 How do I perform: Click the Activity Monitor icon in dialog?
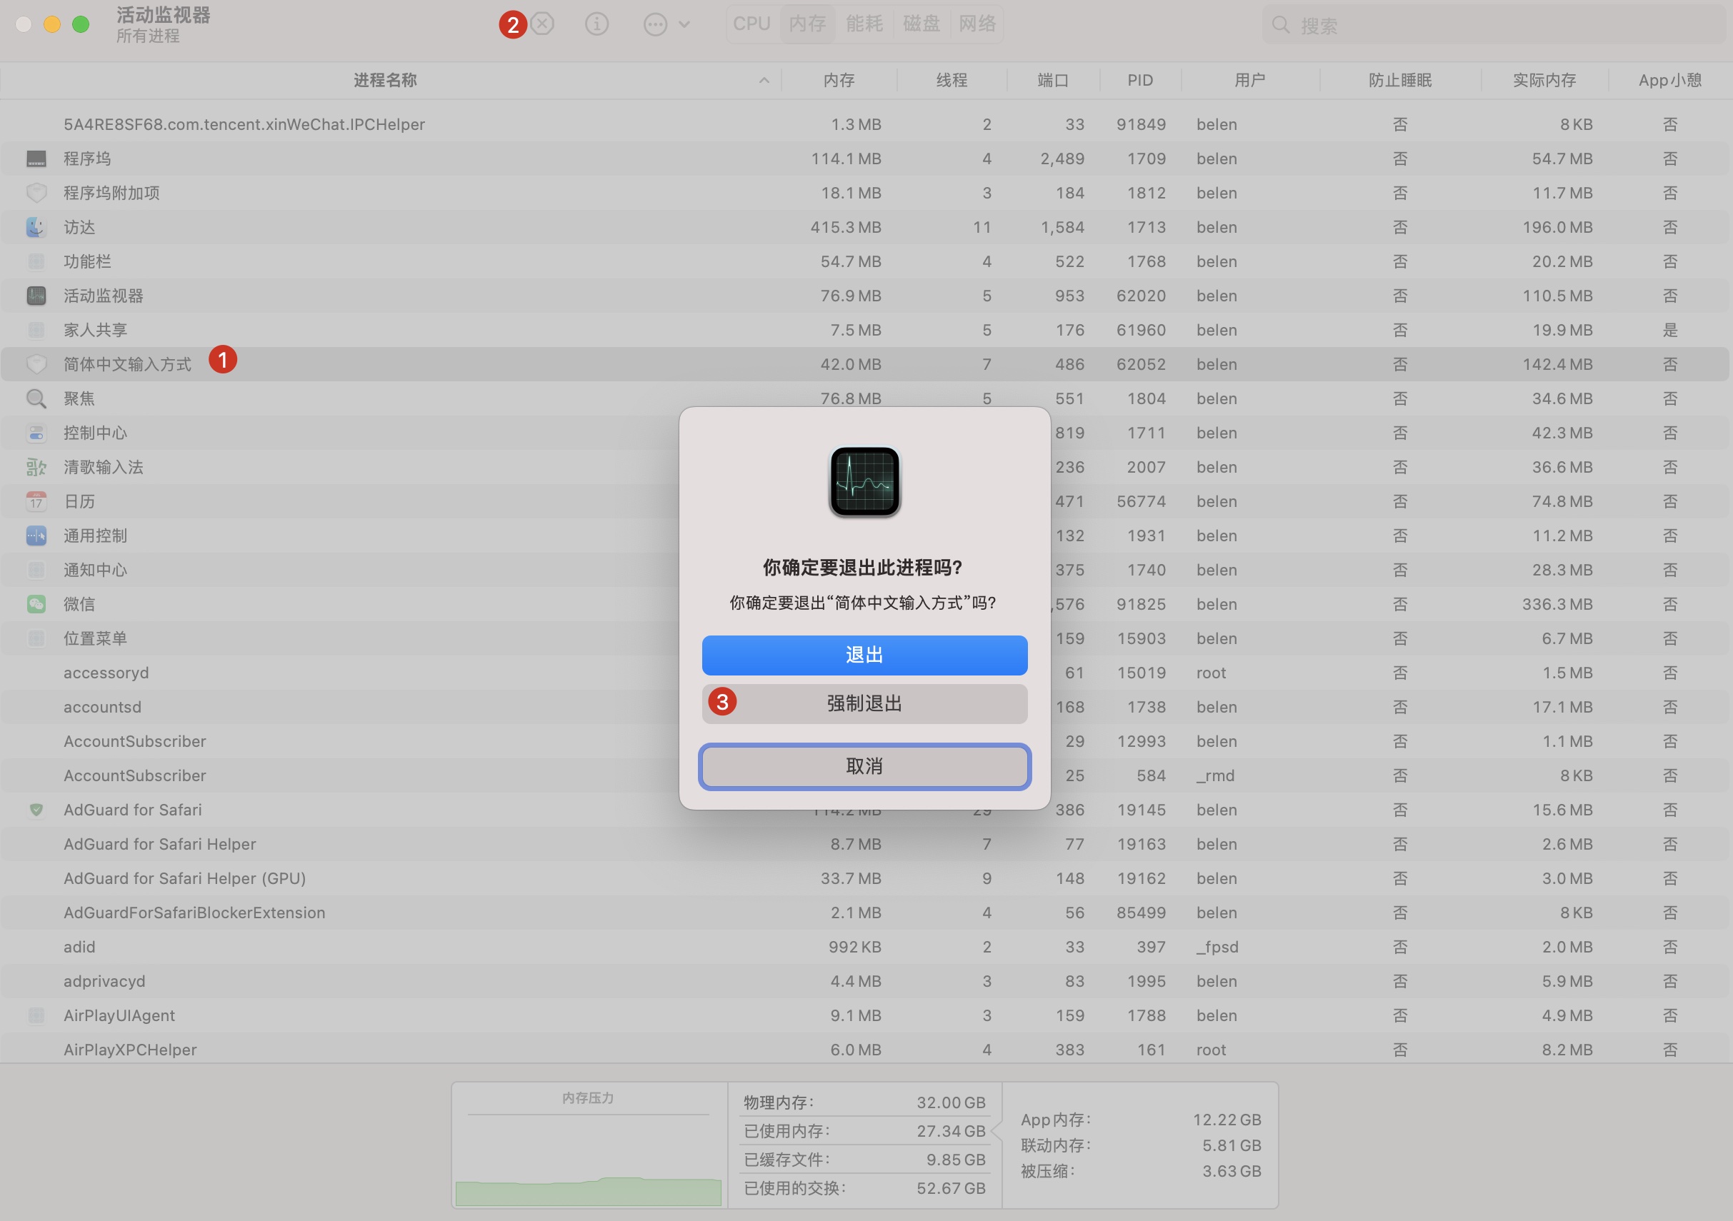(x=864, y=481)
